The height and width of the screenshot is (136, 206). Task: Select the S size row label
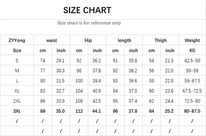17,61
